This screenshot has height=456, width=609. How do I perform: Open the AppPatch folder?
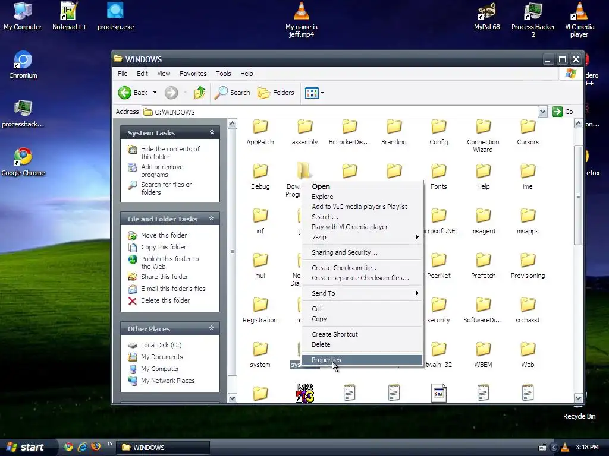260,132
